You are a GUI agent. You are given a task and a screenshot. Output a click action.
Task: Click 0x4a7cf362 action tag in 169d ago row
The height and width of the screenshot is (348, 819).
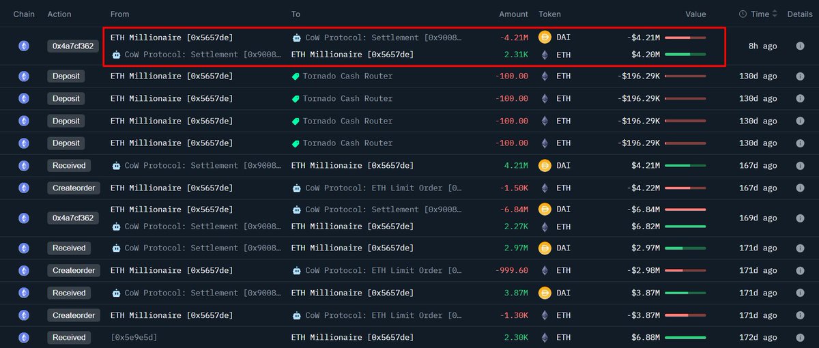[74, 218]
